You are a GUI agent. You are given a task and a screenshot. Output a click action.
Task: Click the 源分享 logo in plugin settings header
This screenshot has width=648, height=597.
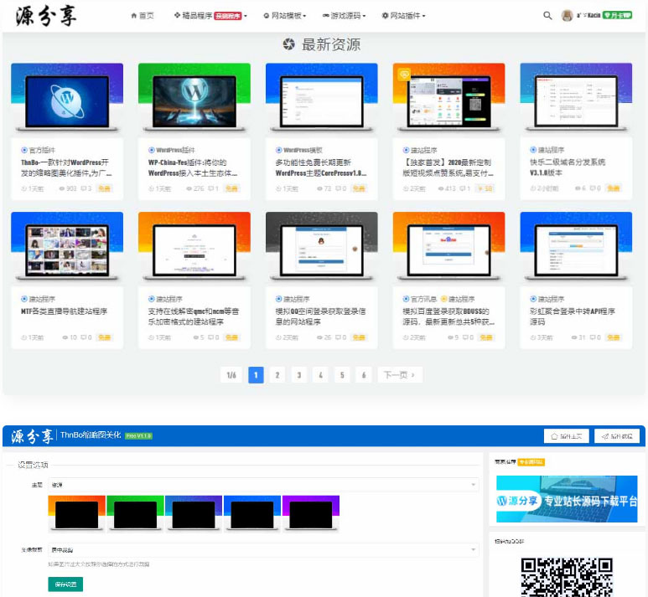31,435
